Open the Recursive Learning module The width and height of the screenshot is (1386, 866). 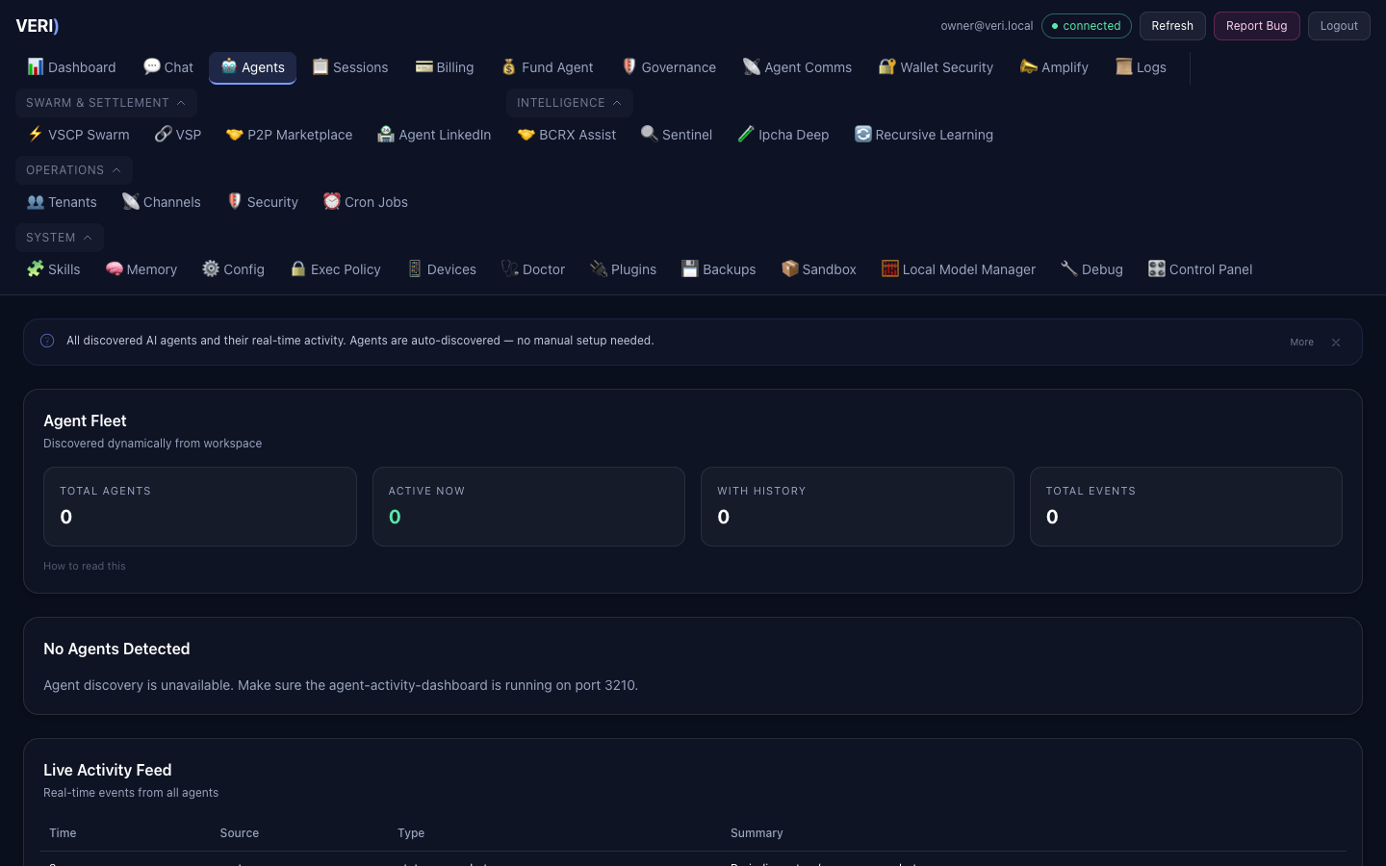923,135
